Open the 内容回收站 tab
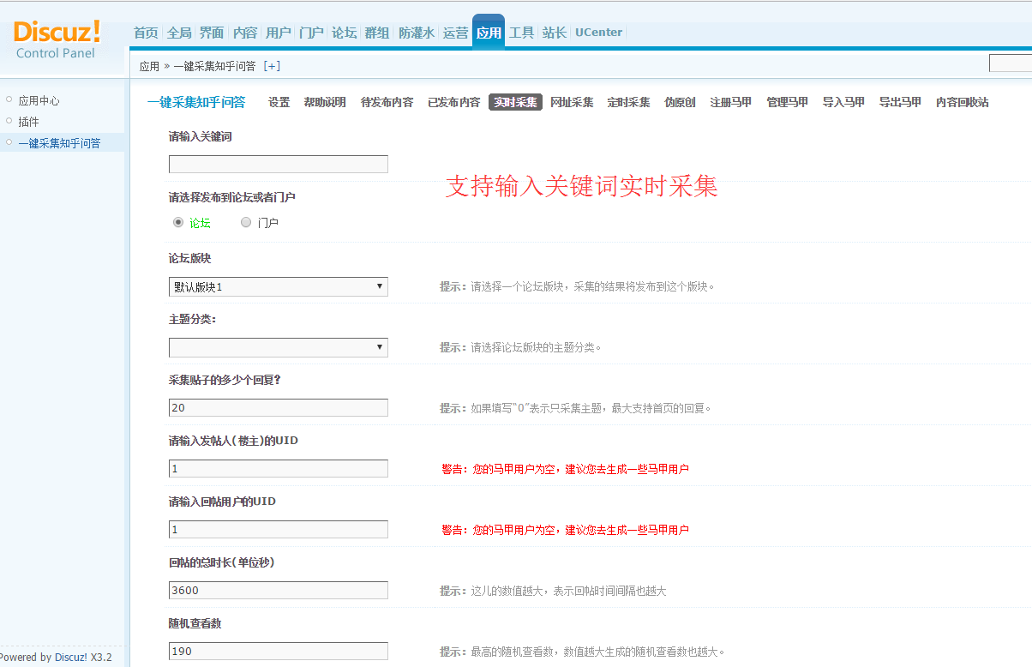Image resolution: width=1032 pixels, height=667 pixels. [963, 102]
